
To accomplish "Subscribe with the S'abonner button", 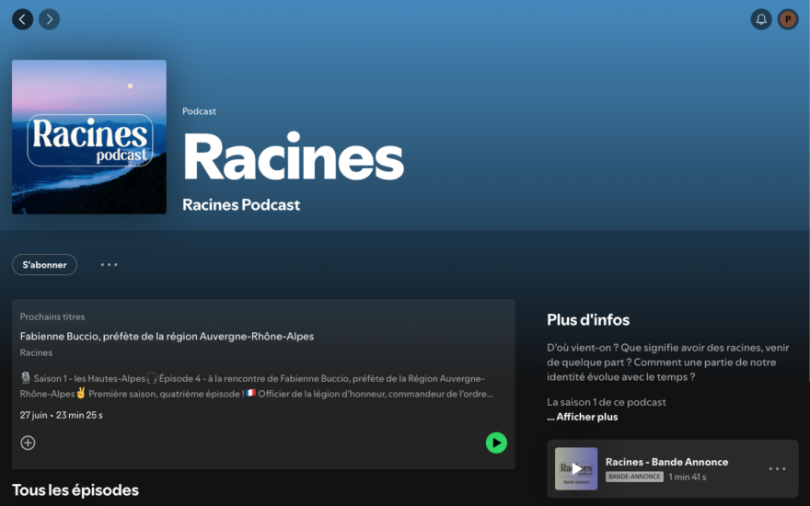I will point(44,265).
